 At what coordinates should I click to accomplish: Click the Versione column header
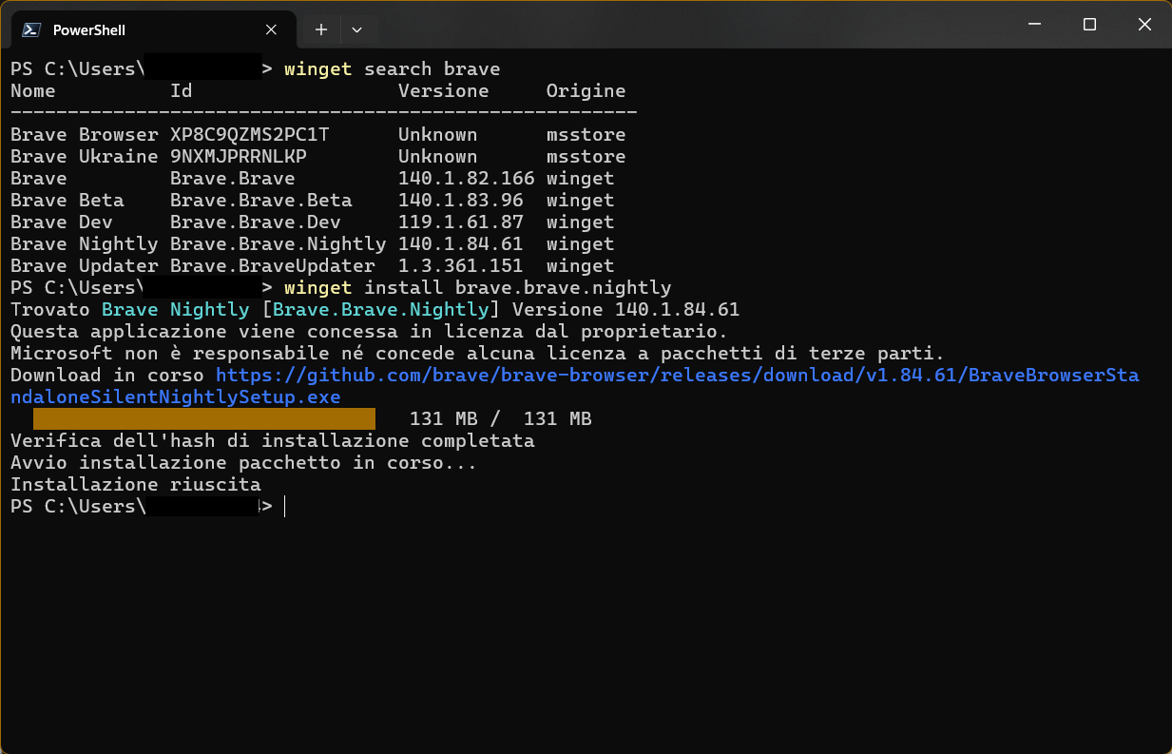click(x=444, y=91)
